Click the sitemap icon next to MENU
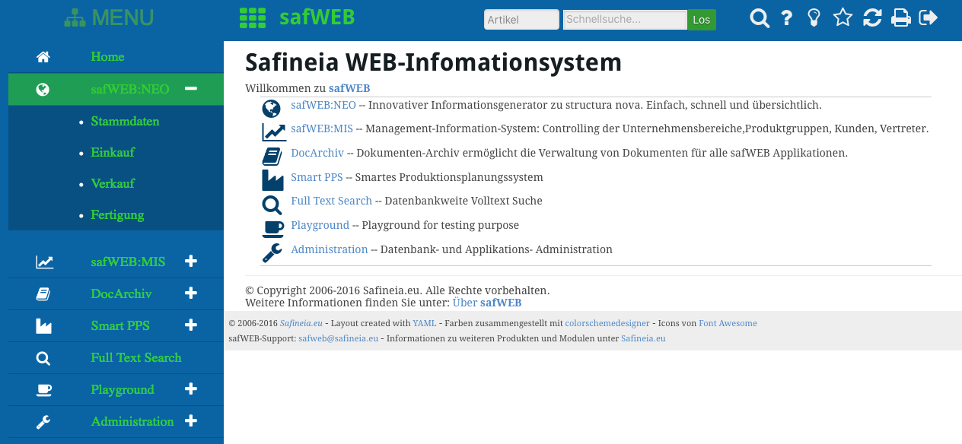Image resolution: width=962 pixels, height=444 pixels. point(75,18)
